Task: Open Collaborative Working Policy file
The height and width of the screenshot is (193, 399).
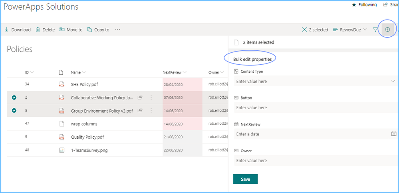Action: pos(102,97)
